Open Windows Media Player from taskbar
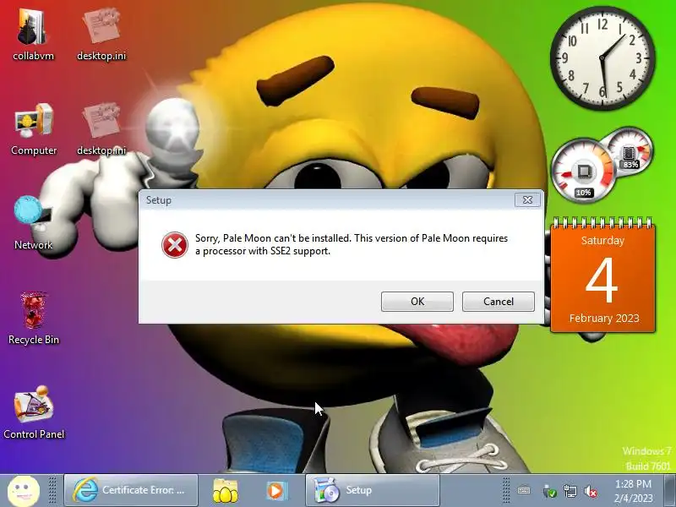Screen dimensions: 676x507 276,491
